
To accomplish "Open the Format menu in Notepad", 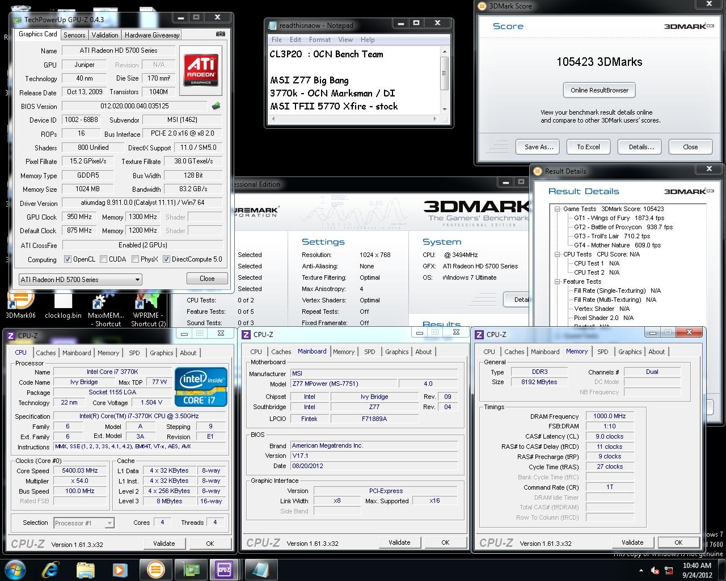I will click(x=320, y=40).
